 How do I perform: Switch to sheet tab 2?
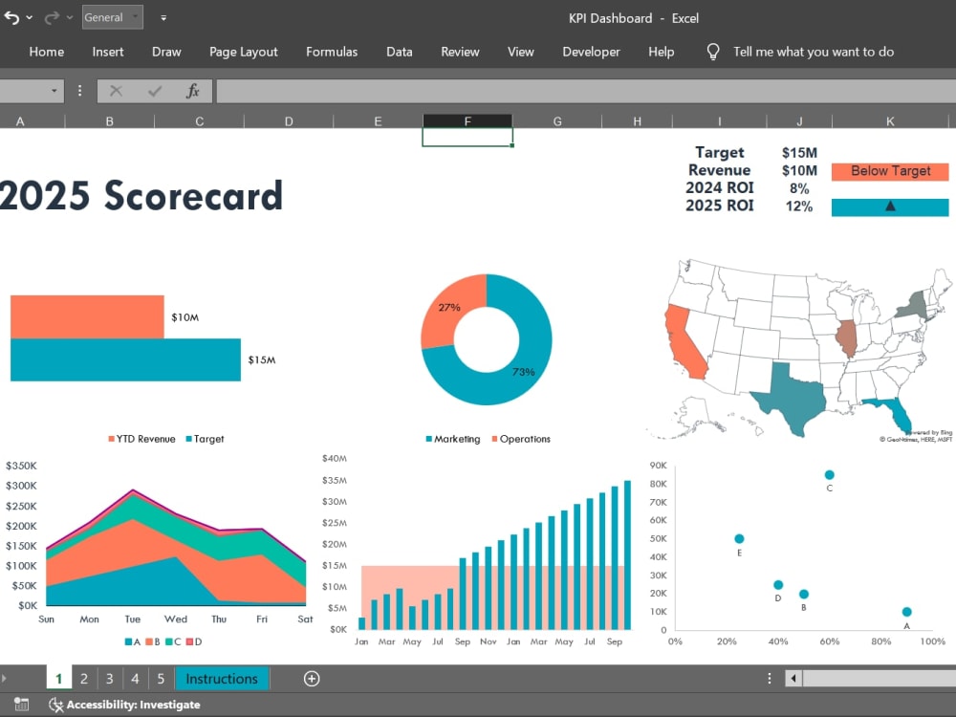click(84, 679)
